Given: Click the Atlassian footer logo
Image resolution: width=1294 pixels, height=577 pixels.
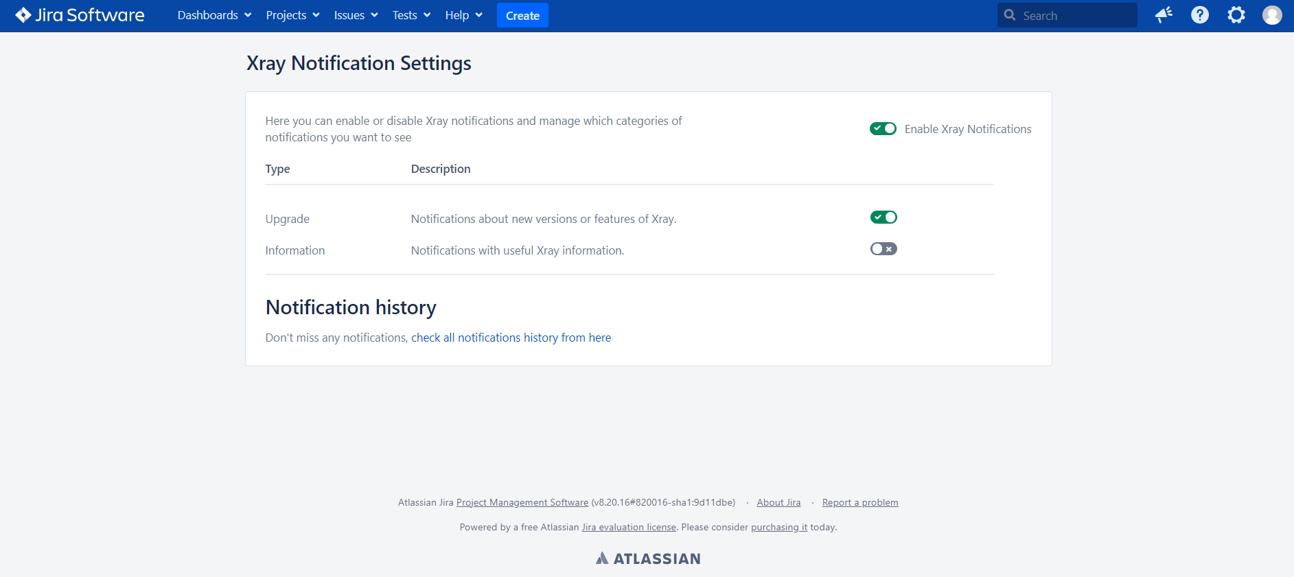Looking at the screenshot, I should [648, 558].
